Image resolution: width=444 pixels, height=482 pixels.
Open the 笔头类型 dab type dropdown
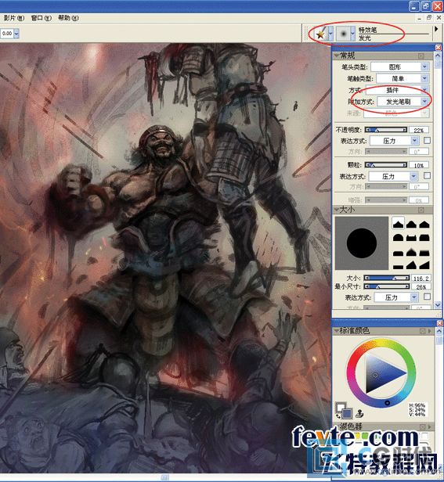pyautogui.click(x=399, y=67)
